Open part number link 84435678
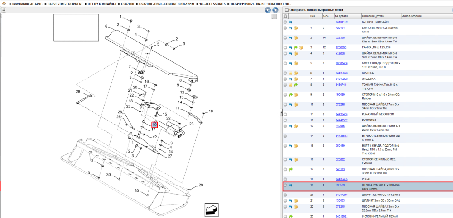 [342, 73]
